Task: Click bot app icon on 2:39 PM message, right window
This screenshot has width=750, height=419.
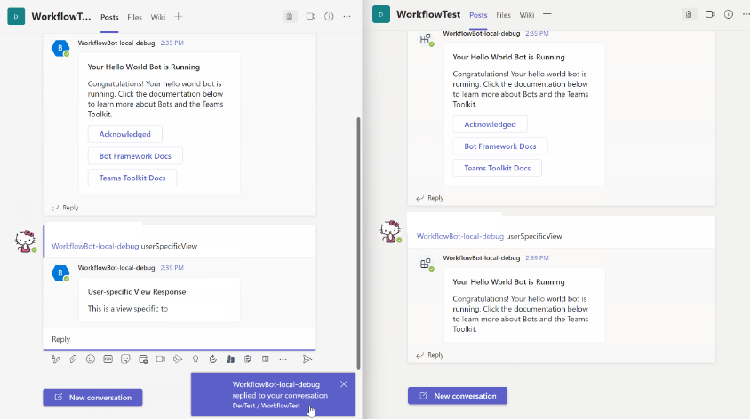Action: pos(426,264)
